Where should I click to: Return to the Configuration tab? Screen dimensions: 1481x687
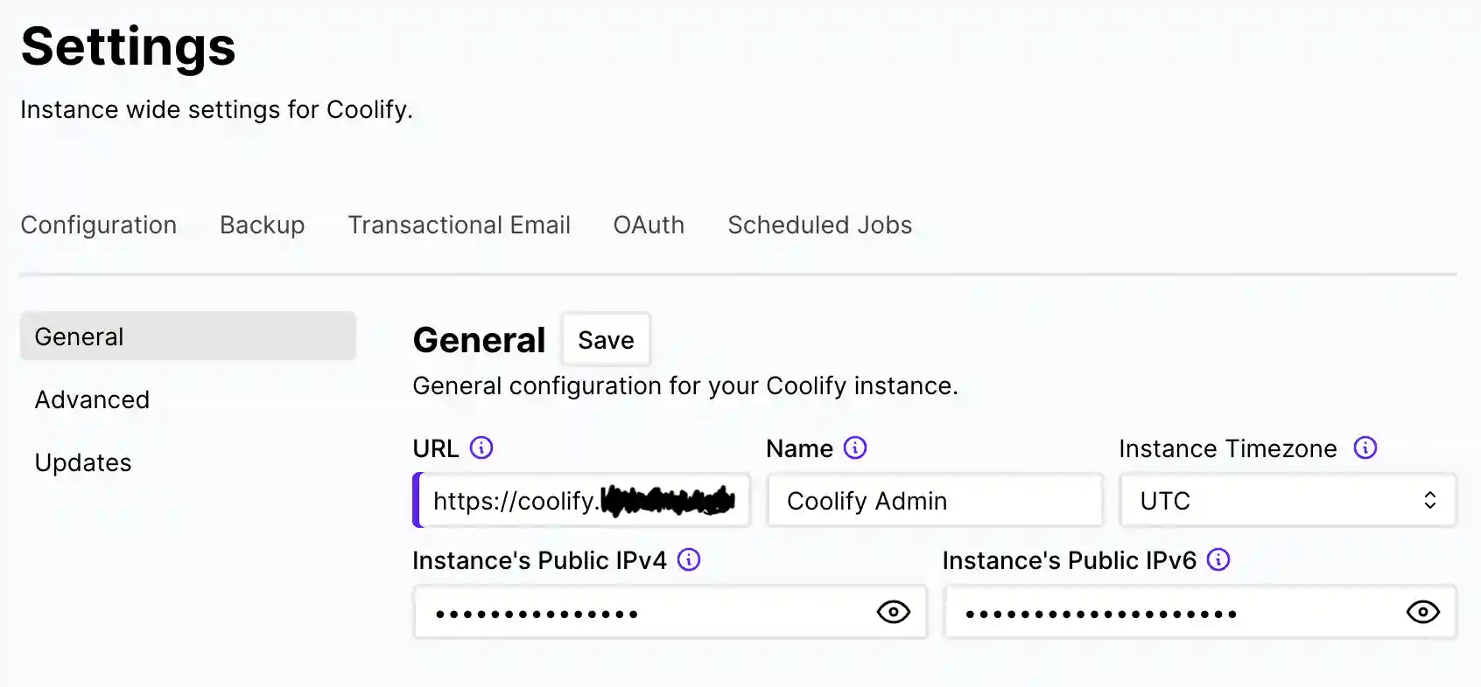click(98, 225)
